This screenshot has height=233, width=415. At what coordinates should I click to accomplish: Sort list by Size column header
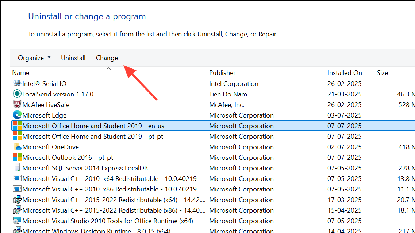coord(382,73)
